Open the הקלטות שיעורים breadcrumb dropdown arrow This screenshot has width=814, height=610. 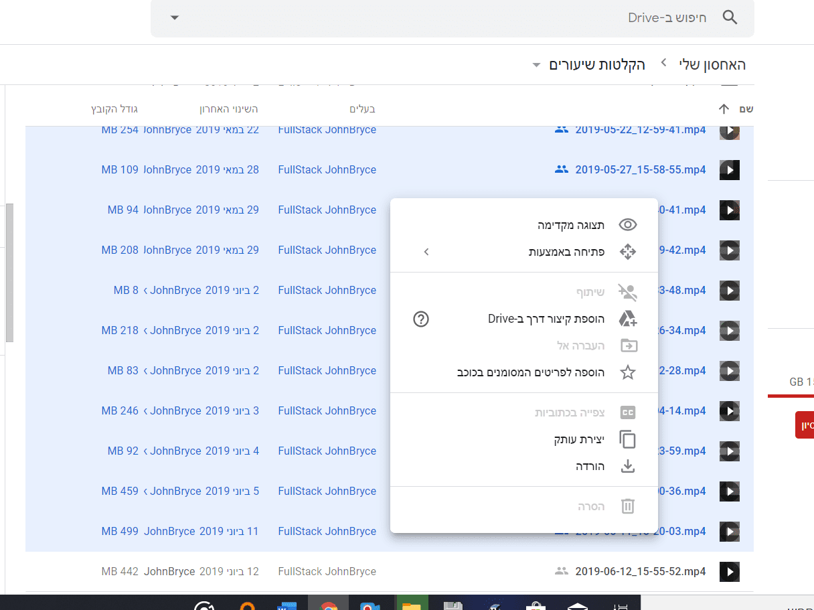(536, 64)
